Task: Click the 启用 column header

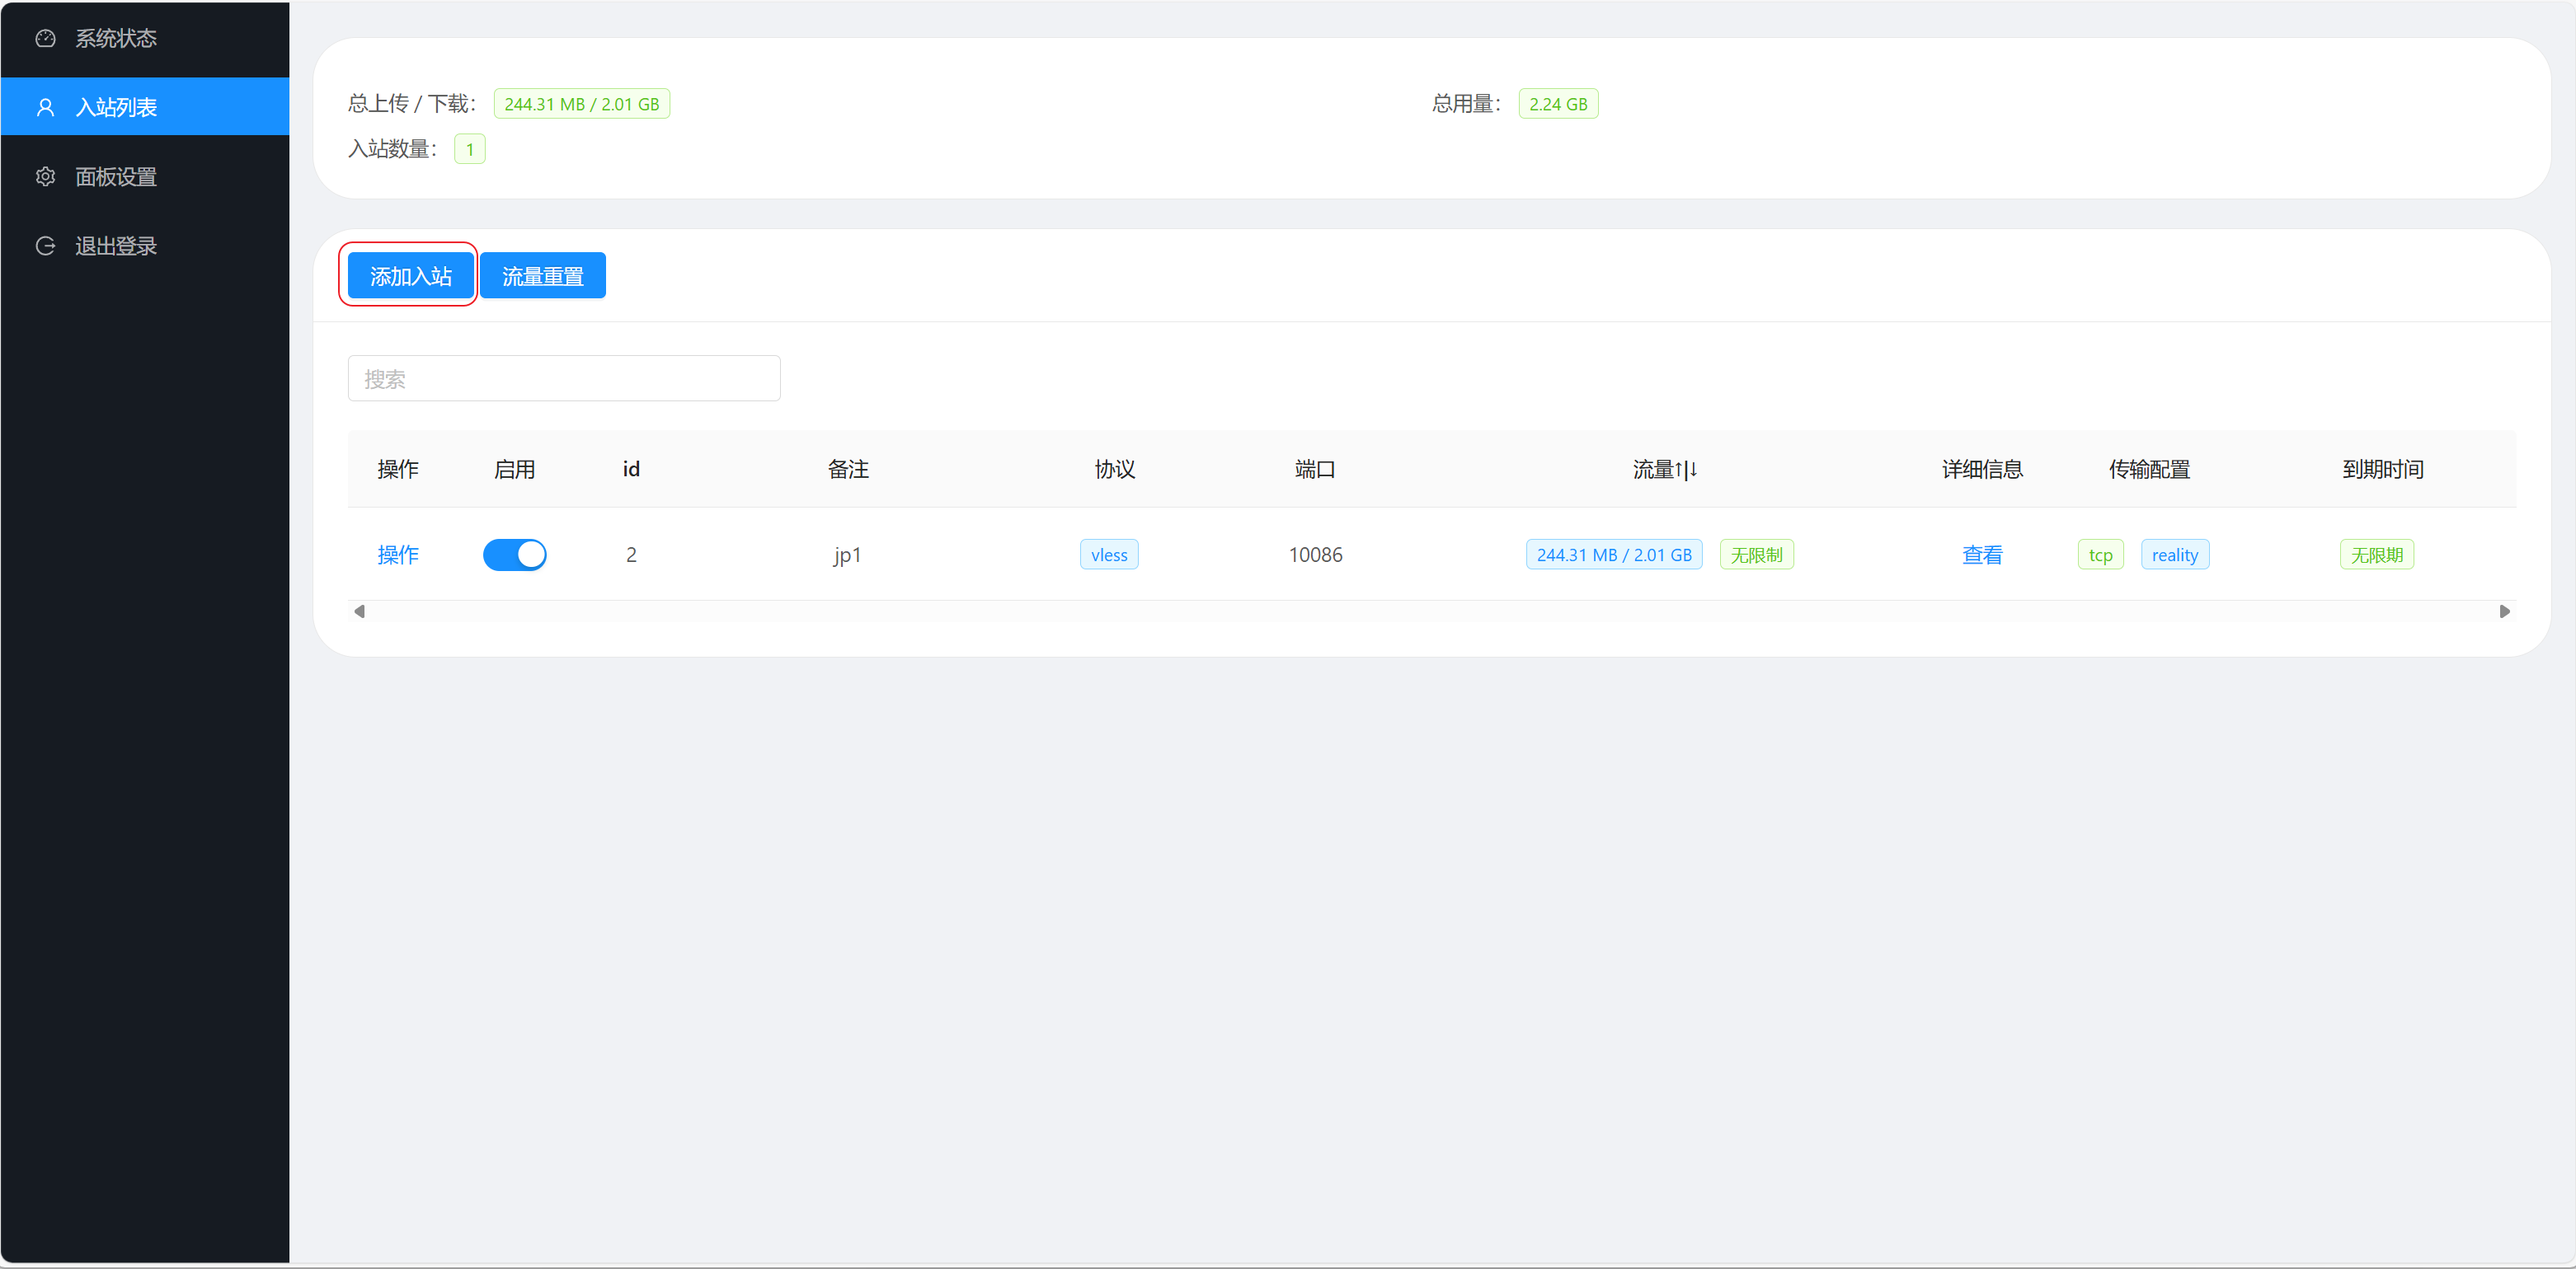Action: point(515,470)
